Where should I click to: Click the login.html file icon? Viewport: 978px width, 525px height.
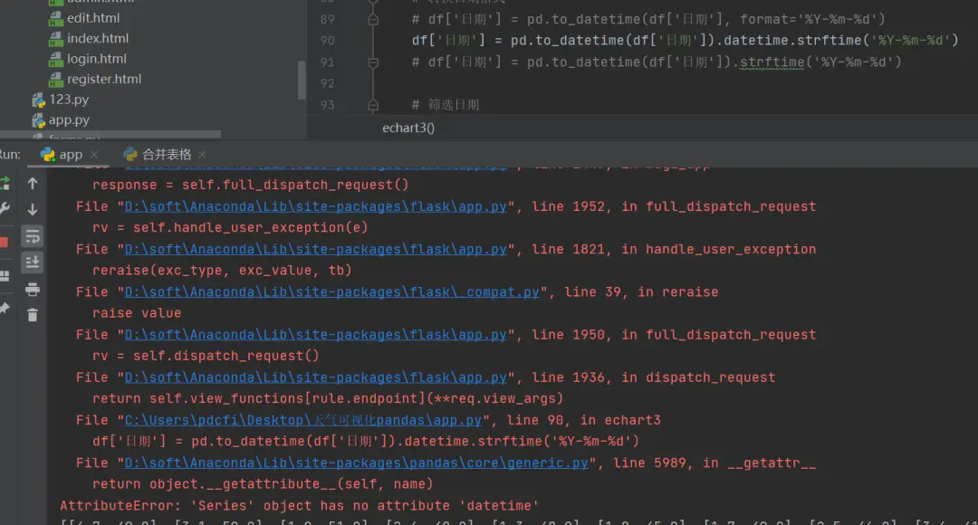[55, 59]
